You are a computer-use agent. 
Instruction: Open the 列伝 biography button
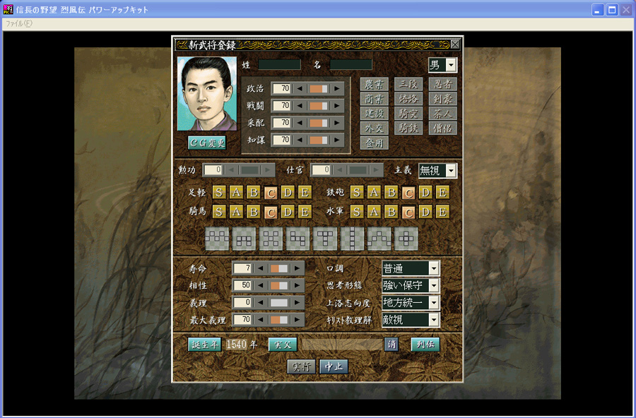pyautogui.click(x=425, y=345)
